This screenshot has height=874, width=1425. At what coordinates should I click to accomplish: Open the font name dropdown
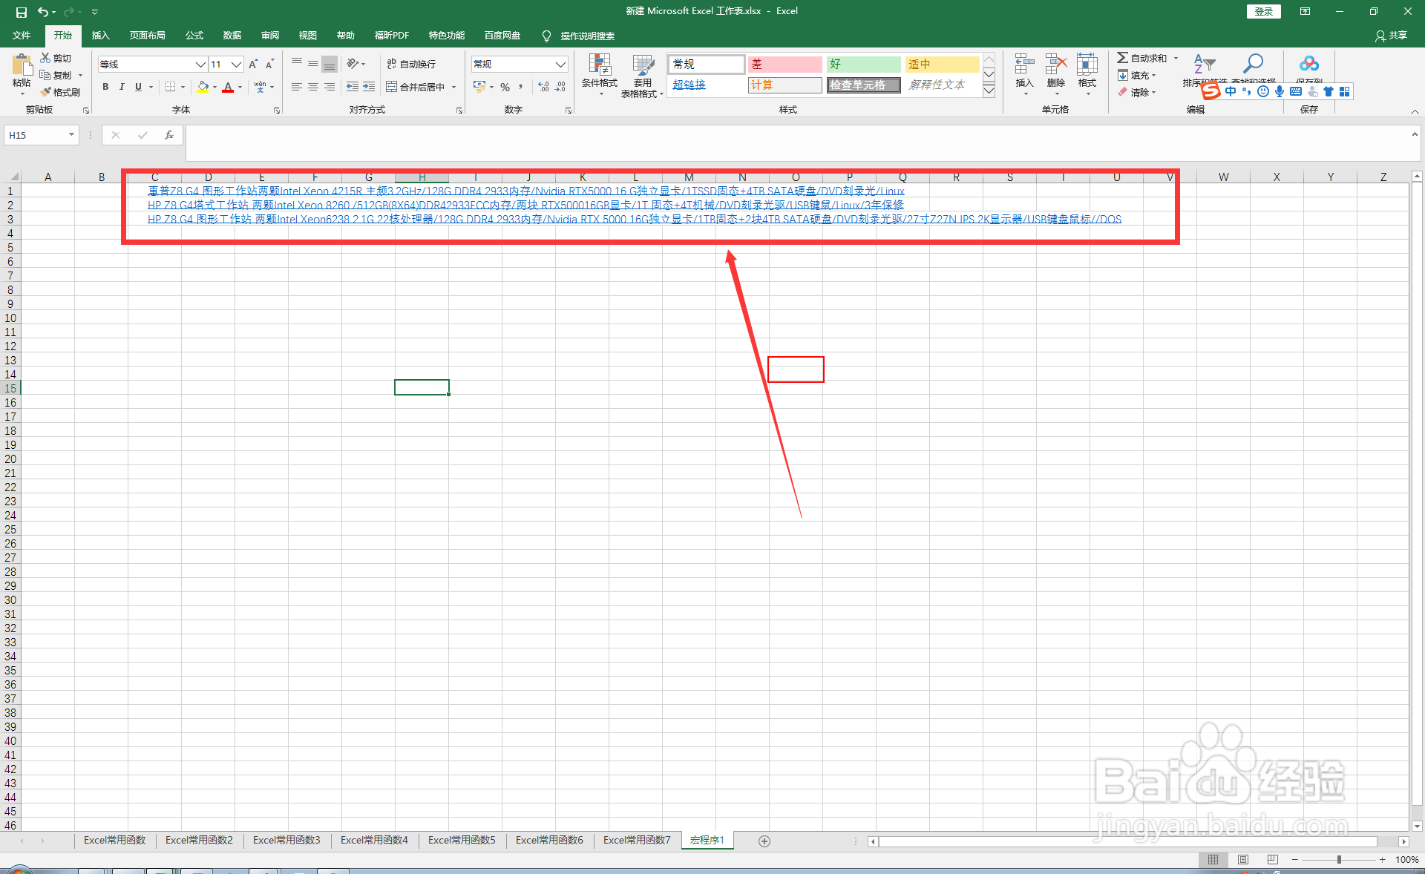click(200, 65)
